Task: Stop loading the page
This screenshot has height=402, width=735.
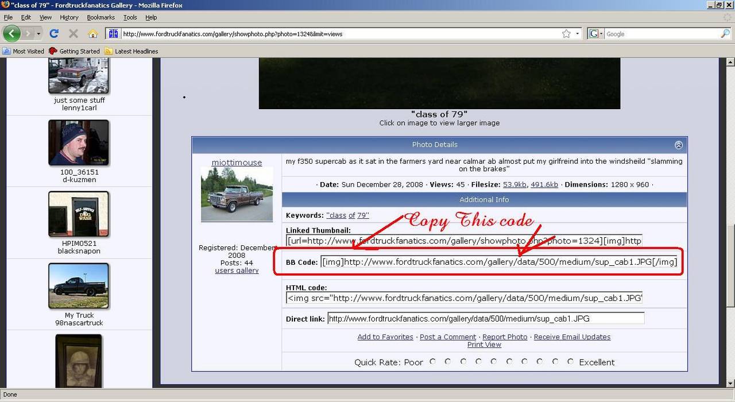Action: (x=73, y=33)
